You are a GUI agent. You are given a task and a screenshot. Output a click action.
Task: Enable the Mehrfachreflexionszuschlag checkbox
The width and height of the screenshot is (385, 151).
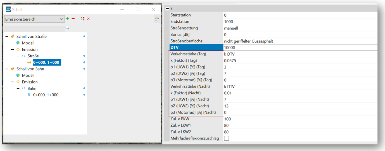(x=227, y=138)
